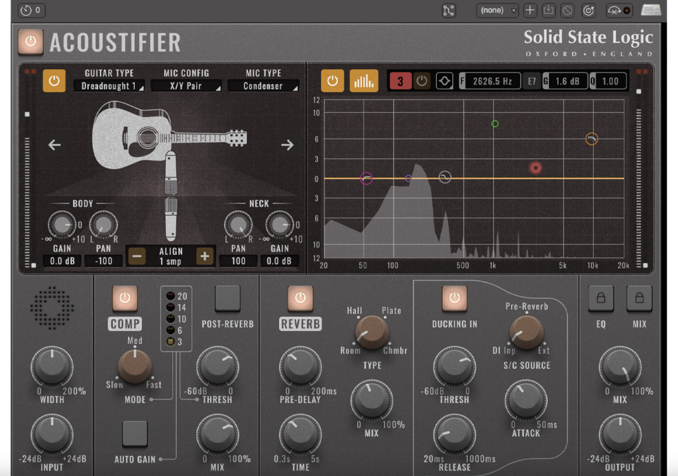678x476 pixels.
Task: Select EQ band 3 in the header
Action: [x=401, y=81]
